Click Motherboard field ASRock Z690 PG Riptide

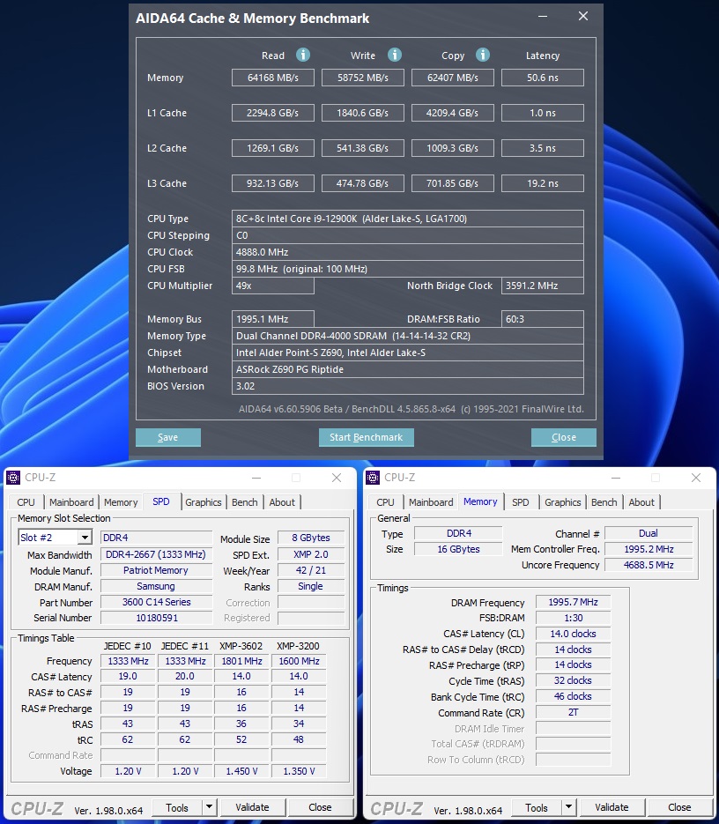click(407, 369)
